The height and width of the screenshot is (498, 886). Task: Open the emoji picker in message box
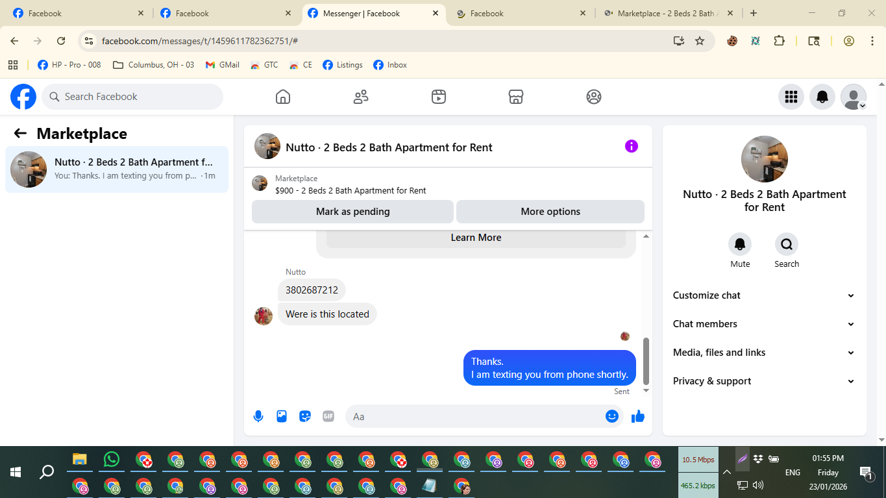pyautogui.click(x=611, y=416)
